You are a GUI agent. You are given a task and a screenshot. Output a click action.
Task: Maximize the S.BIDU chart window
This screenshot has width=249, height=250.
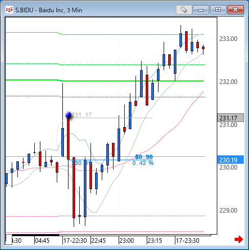pos(218,10)
